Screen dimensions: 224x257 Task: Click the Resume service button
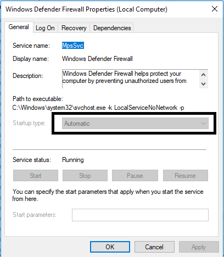pos(186,176)
